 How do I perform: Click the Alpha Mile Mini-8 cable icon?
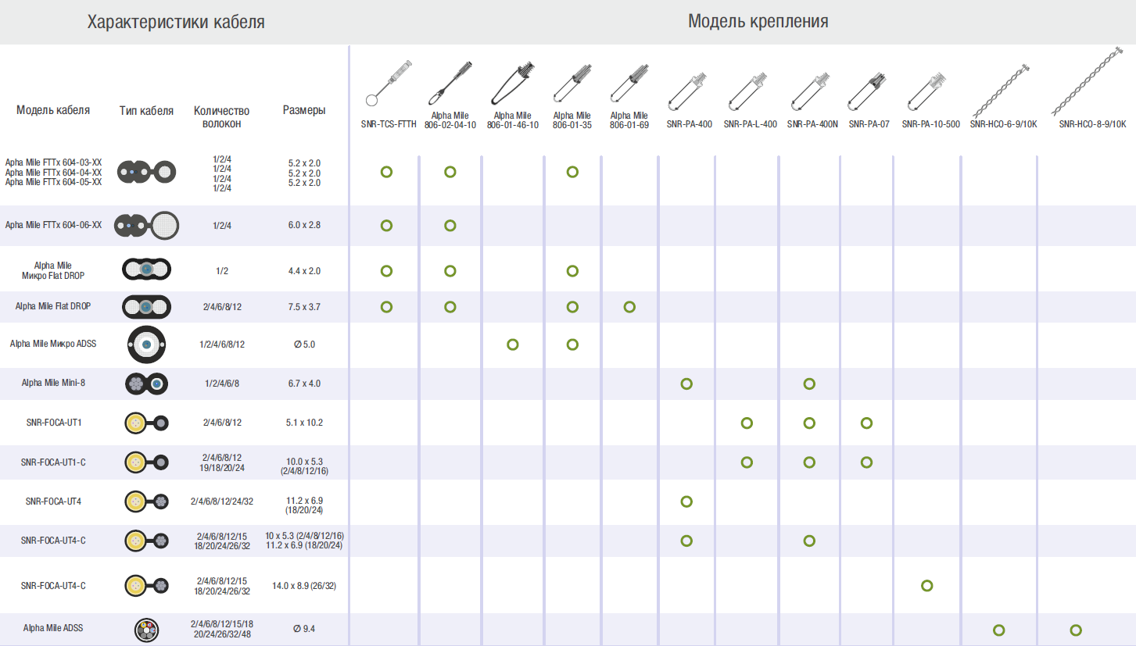click(147, 384)
